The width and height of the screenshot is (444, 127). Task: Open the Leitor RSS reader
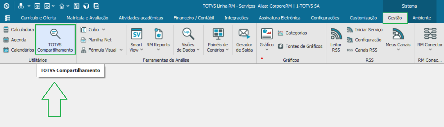point(336,39)
